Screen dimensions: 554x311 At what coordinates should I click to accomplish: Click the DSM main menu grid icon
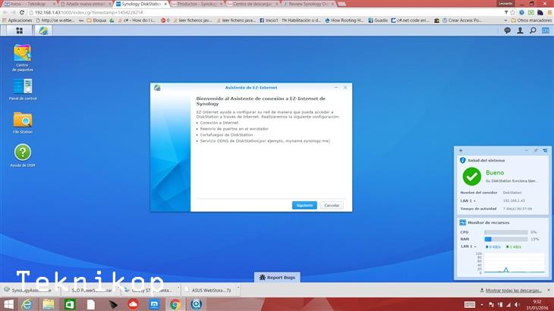[x=13, y=30]
